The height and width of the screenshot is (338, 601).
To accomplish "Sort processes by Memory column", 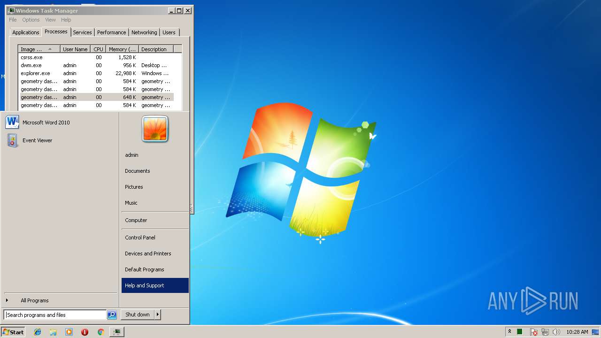I will coord(122,49).
